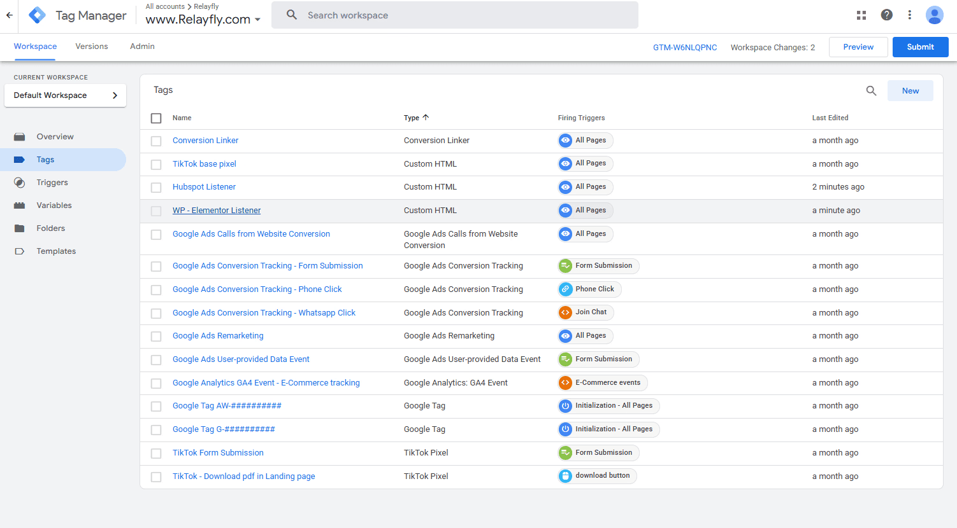Click the Preview button
The width and height of the screenshot is (957, 528).
(x=858, y=47)
